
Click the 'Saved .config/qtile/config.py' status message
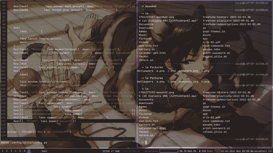coord(24,143)
